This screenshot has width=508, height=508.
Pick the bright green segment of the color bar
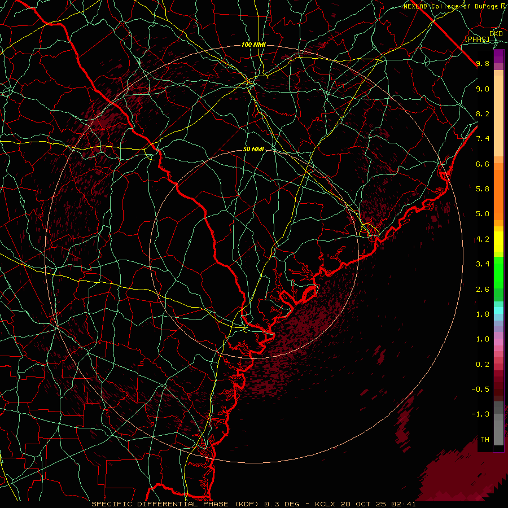pyautogui.click(x=498, y=272)
